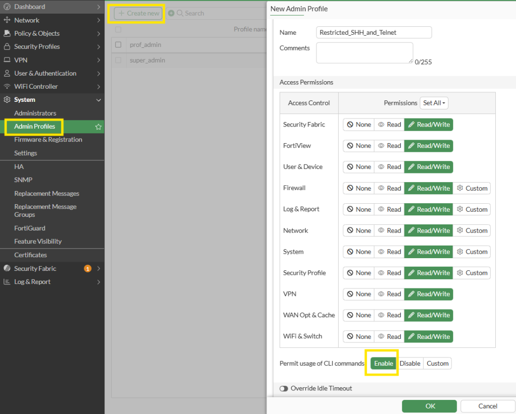
Task: Click the green plus icon beside Search
Action: (x=171, y=13)
